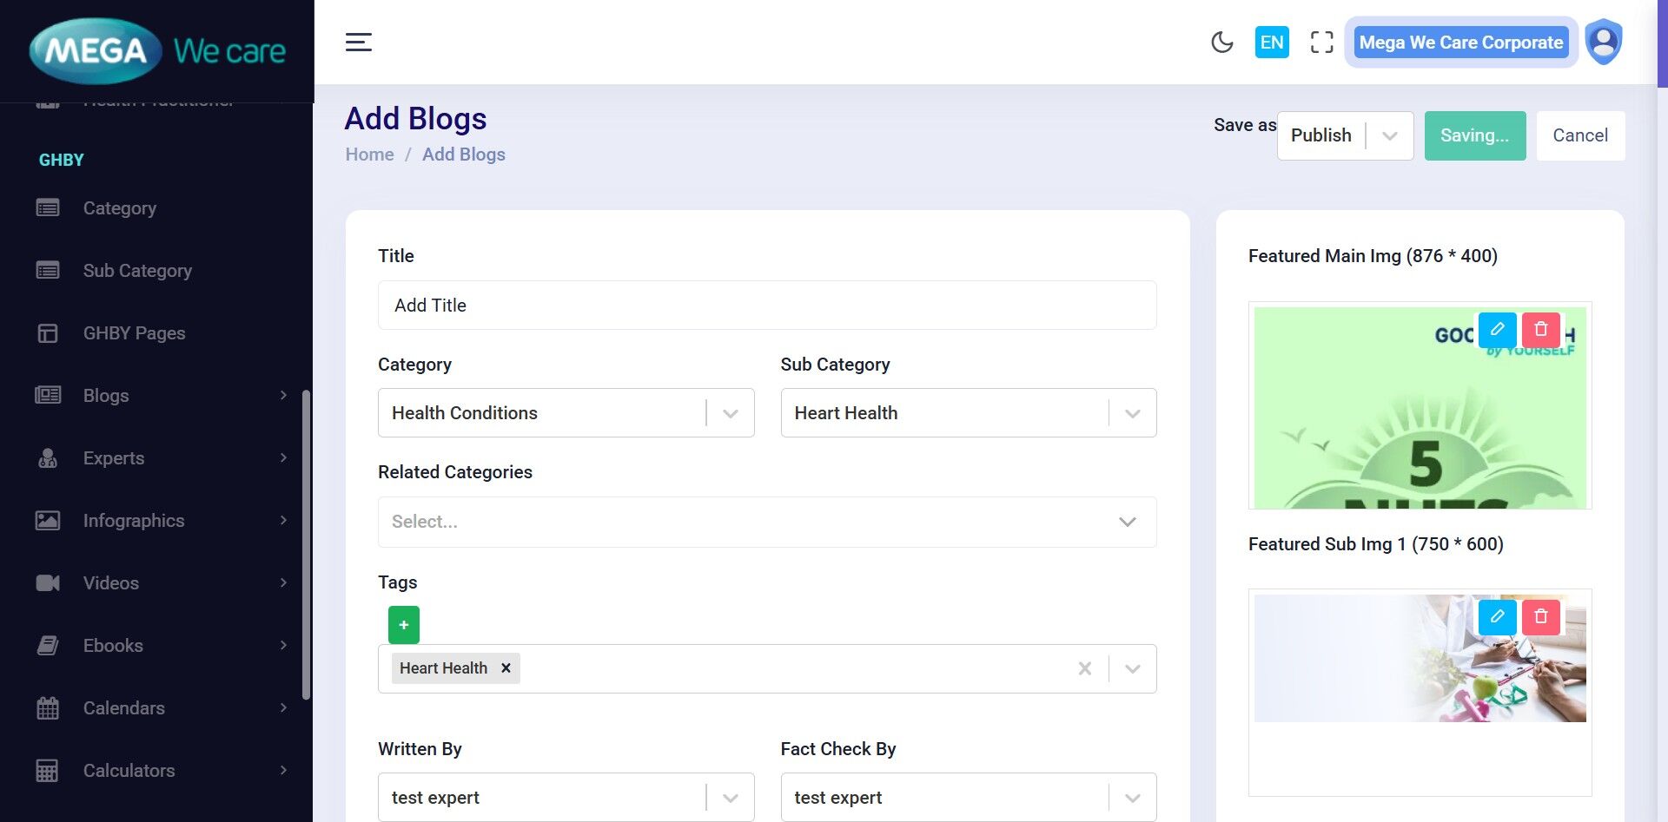The height and width of the screenshot is (822, 1668).
Task: Clear all tags in Tags field
Action: (1084, 668)
